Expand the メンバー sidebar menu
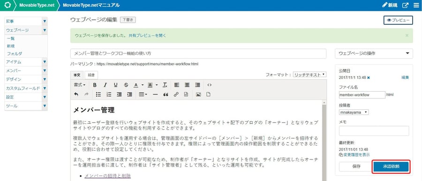 (45, 71)
